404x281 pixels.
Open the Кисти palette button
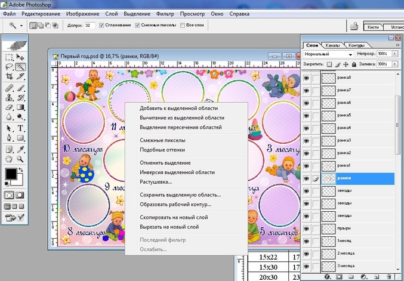[x=373, y=27]
